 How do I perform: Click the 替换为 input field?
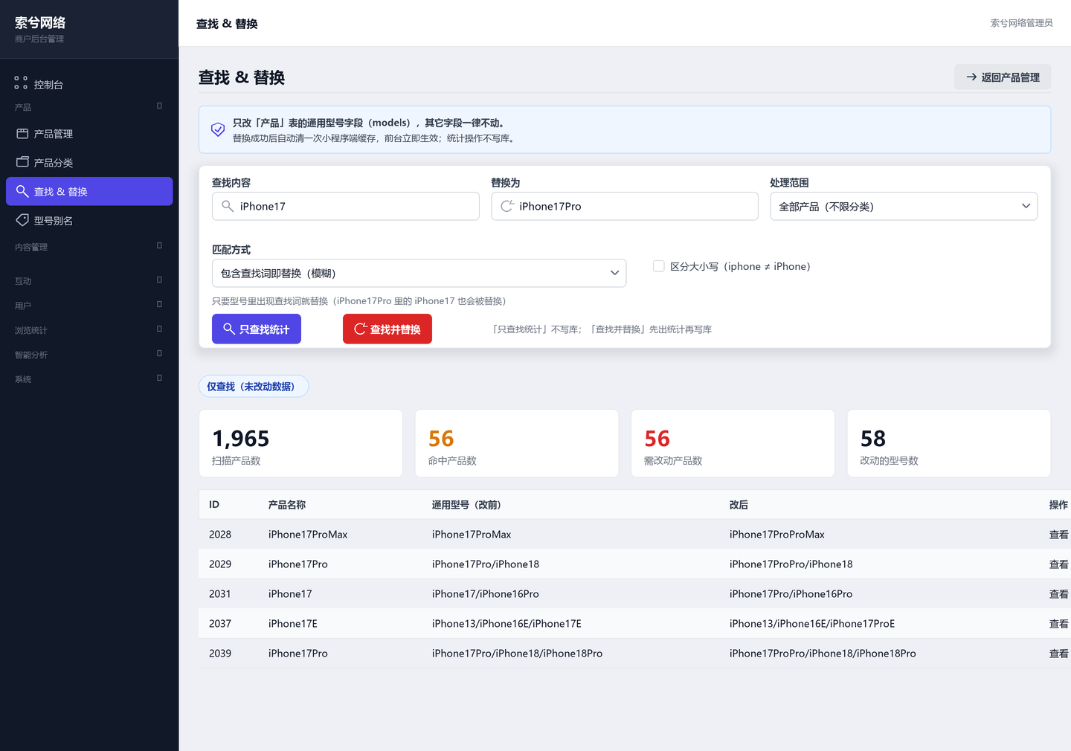[x=625, y=206]
